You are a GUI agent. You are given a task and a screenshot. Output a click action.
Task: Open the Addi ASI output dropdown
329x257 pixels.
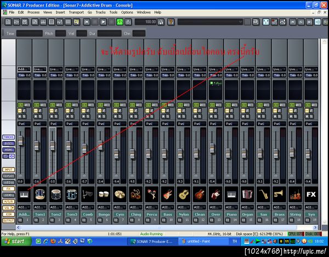tap(24, 207)
